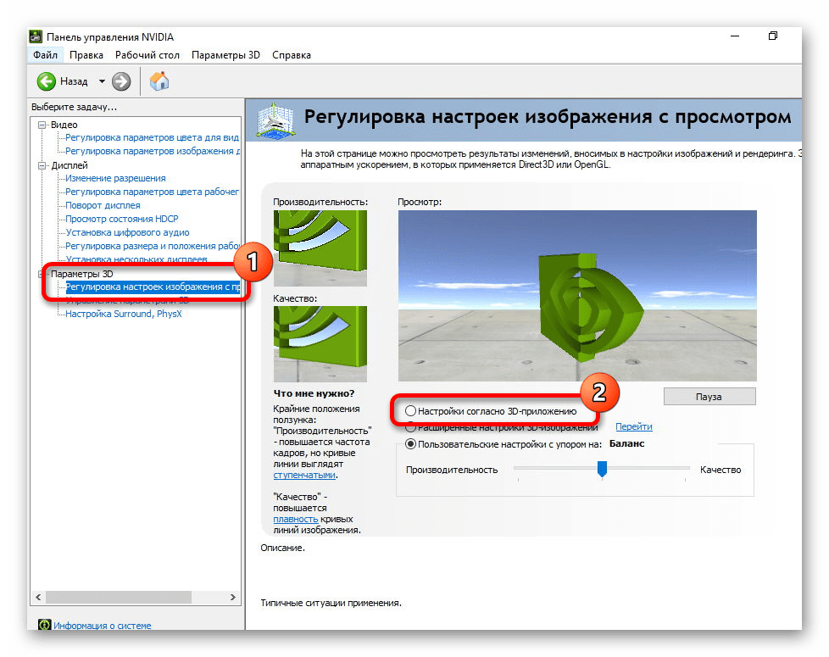Select 'Изменение разрешения' tree item

point(115,178)
